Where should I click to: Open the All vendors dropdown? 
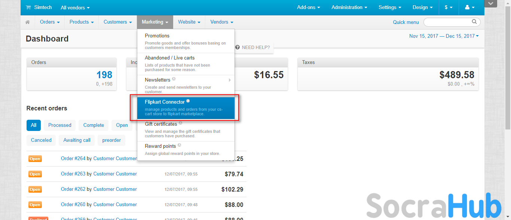[75, 7]
